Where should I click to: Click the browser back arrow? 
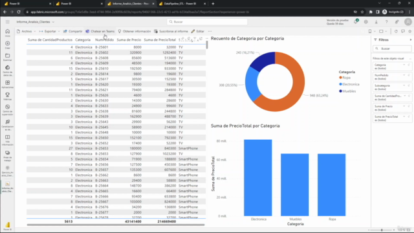coord(5,12)
